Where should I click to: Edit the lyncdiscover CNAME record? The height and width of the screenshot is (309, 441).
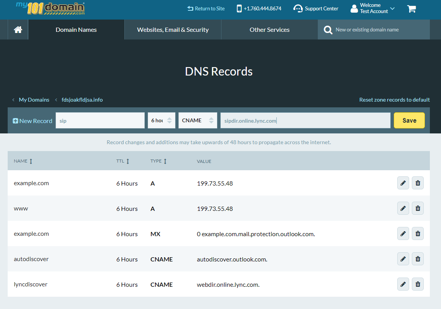[x=403, y=284]
